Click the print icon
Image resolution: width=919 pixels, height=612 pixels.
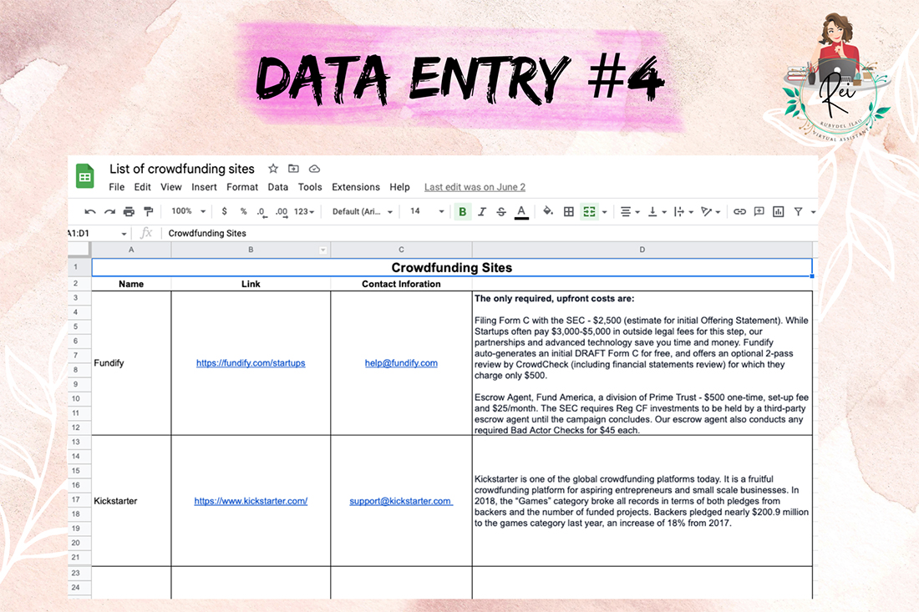(x=129, y=211)
